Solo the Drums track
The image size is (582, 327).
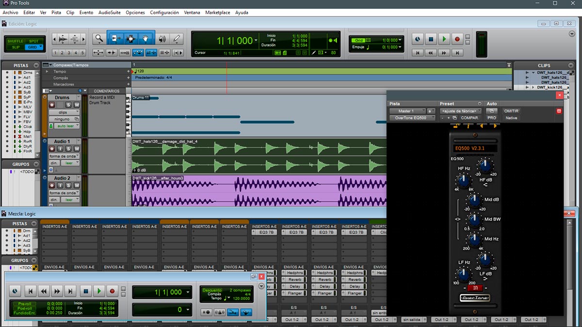[68, 105]
